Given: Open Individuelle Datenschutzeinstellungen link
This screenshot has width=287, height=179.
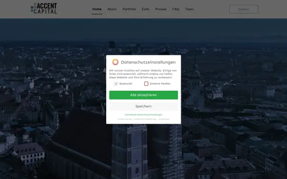Looking at the screenshot, I should [x=143, y=115].
